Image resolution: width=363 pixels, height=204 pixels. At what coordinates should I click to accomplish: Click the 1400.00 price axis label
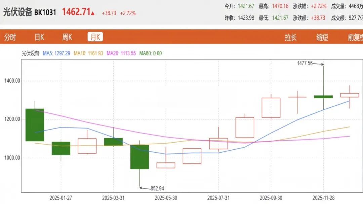pyautogui.click(x=13, y=81)
